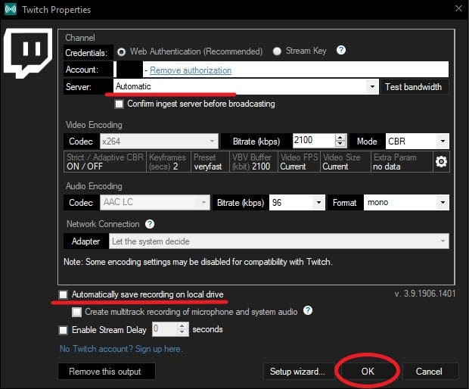This screenshot has height=389, width=469.
Task: Click the Remove authorization link
Action: (x=191, y=70)
